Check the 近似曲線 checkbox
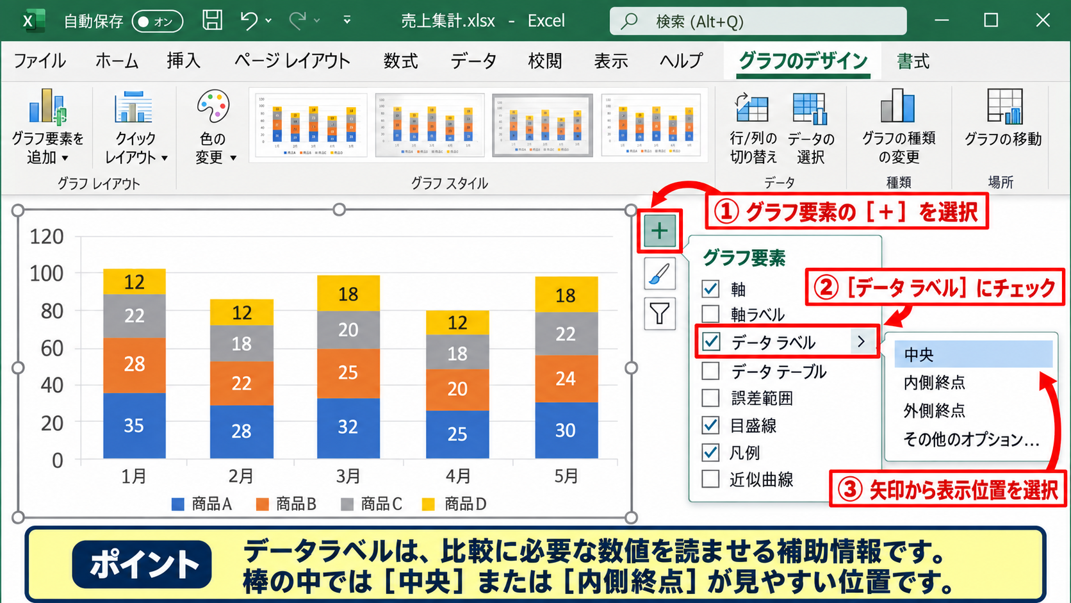Viewport: 1071px width, 603px height. coord(710,479)
